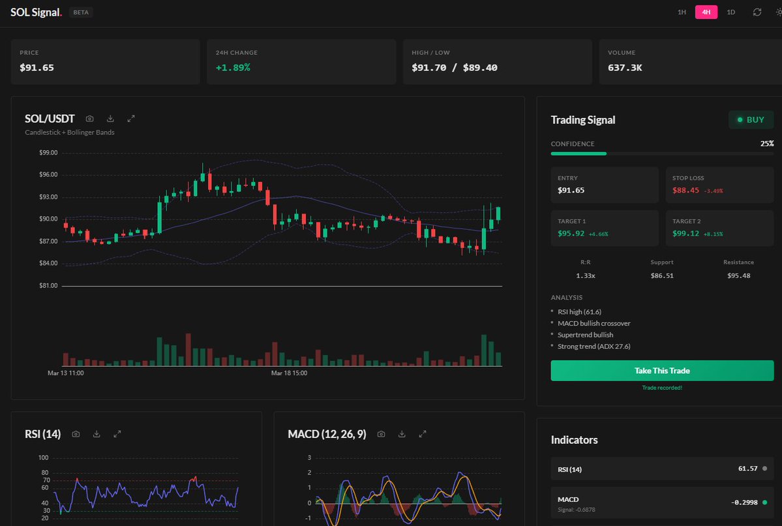Expand the RSI (14) chart
The image size is (782, 526).
tap(117, 434)
